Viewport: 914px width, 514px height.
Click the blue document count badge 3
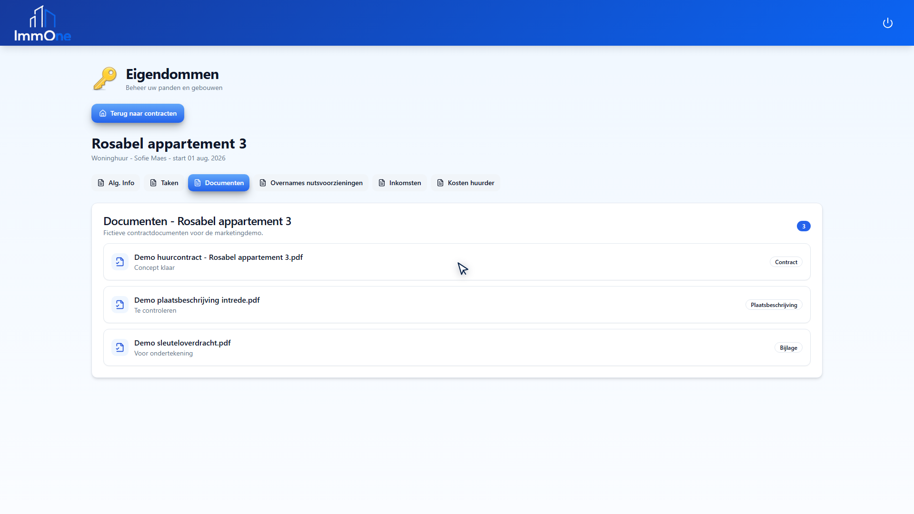(x=804, y=226)
